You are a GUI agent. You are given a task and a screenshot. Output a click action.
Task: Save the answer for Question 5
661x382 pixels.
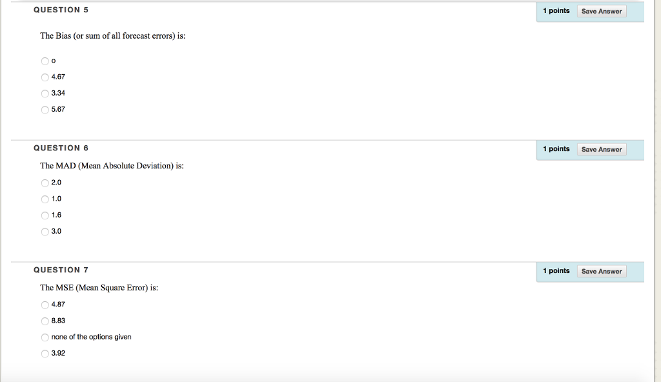tap(601, 11)
